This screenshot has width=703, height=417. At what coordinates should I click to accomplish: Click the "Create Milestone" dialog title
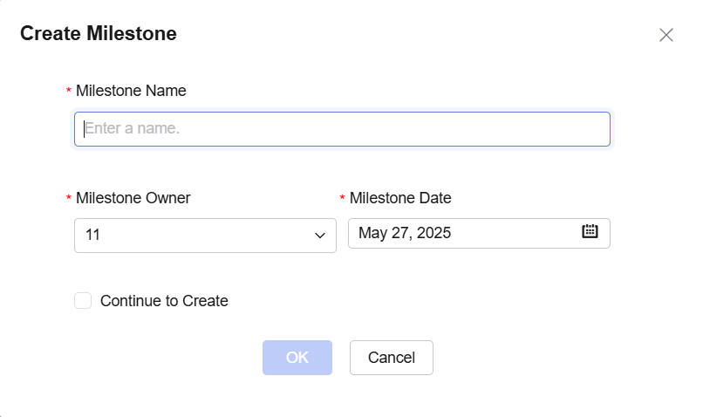click(99, 34)
